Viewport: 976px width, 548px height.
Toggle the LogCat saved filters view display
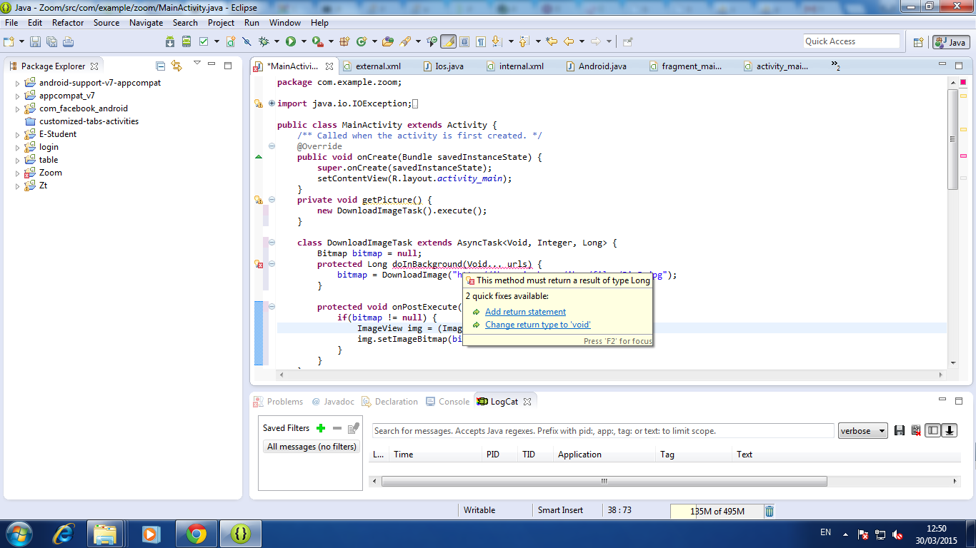[933, 430]
